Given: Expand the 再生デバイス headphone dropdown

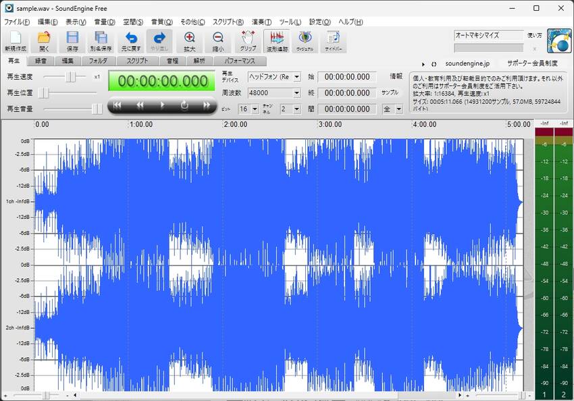Looking at the screenshot, I should 297,77.
